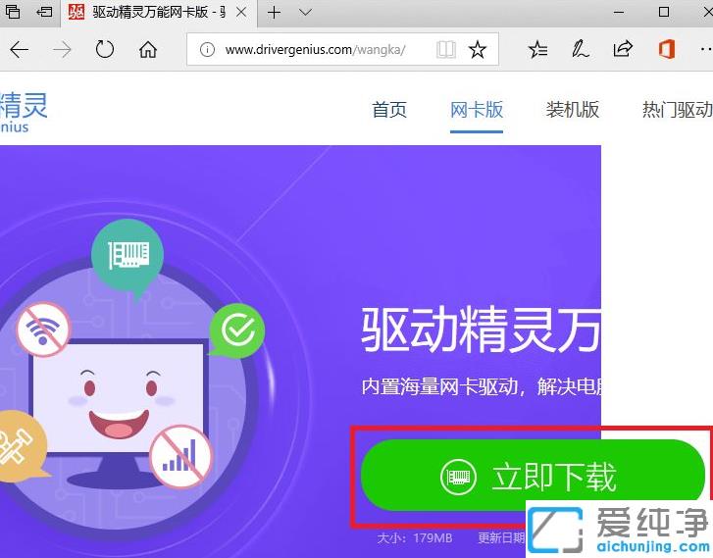Click the crossed-out signal bars icon

tap(180, 457)
